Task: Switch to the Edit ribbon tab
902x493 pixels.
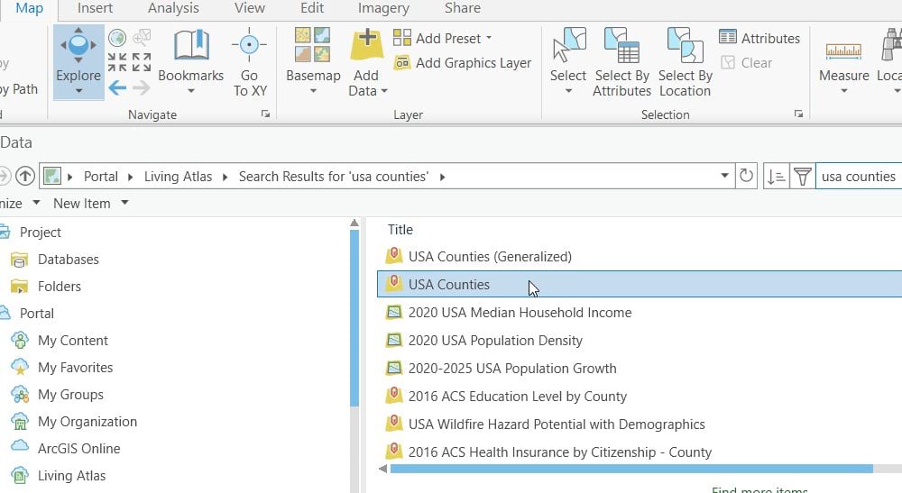Action: (312, 9)
